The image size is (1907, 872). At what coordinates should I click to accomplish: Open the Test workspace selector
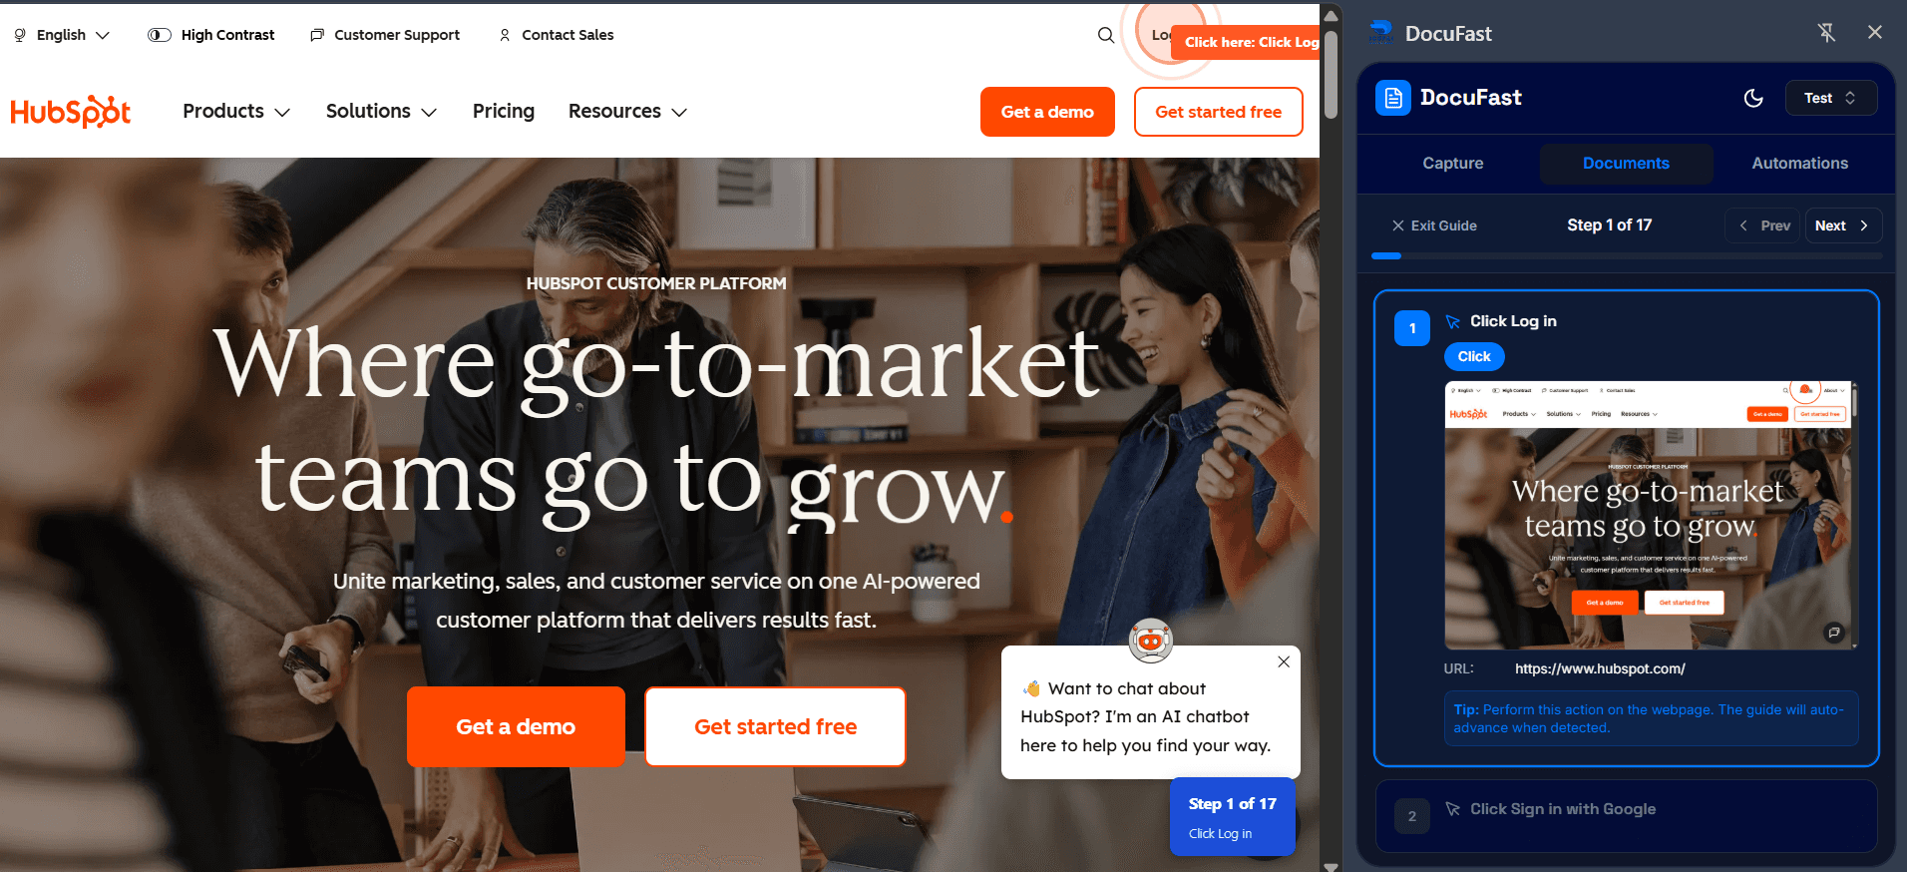click(x=1830, y=98)
